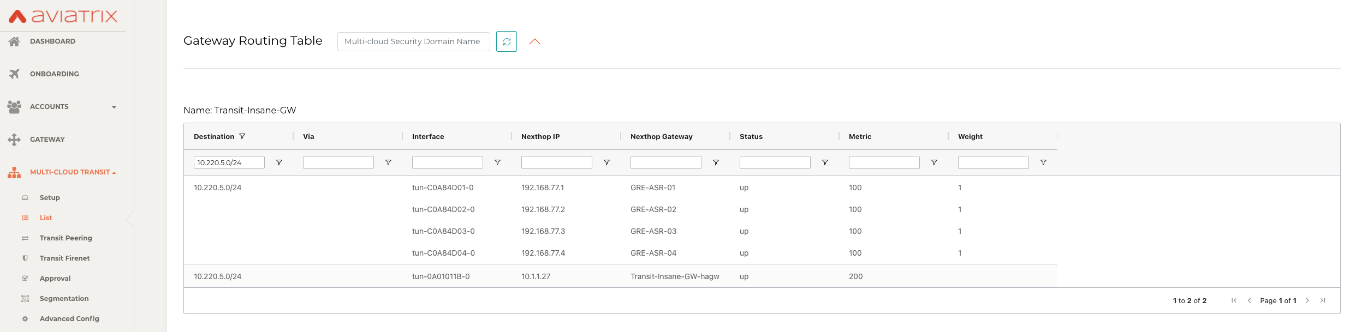Collapse the Gateway Routing Table panel
This screenshot has height=332, width=1356.
tap(535, 41)
